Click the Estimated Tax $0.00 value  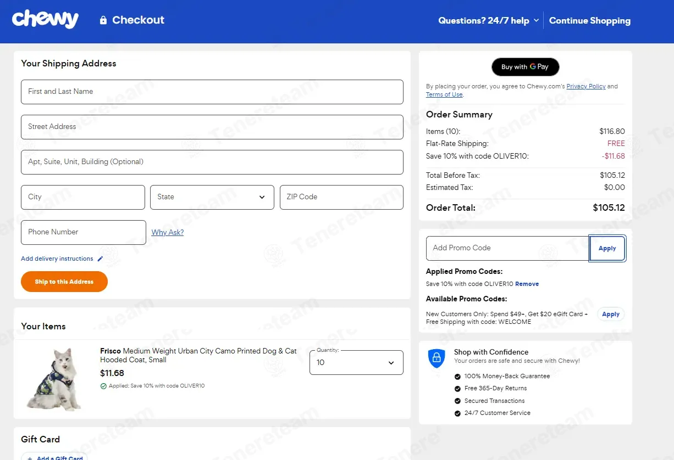(615, 188)
